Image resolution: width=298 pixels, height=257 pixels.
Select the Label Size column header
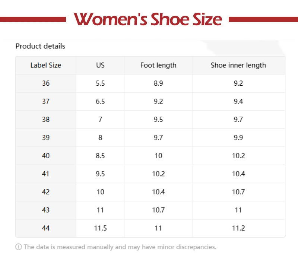tap(46, 65)
